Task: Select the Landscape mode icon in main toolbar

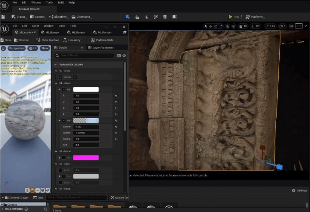Action: tap(137, 17)
